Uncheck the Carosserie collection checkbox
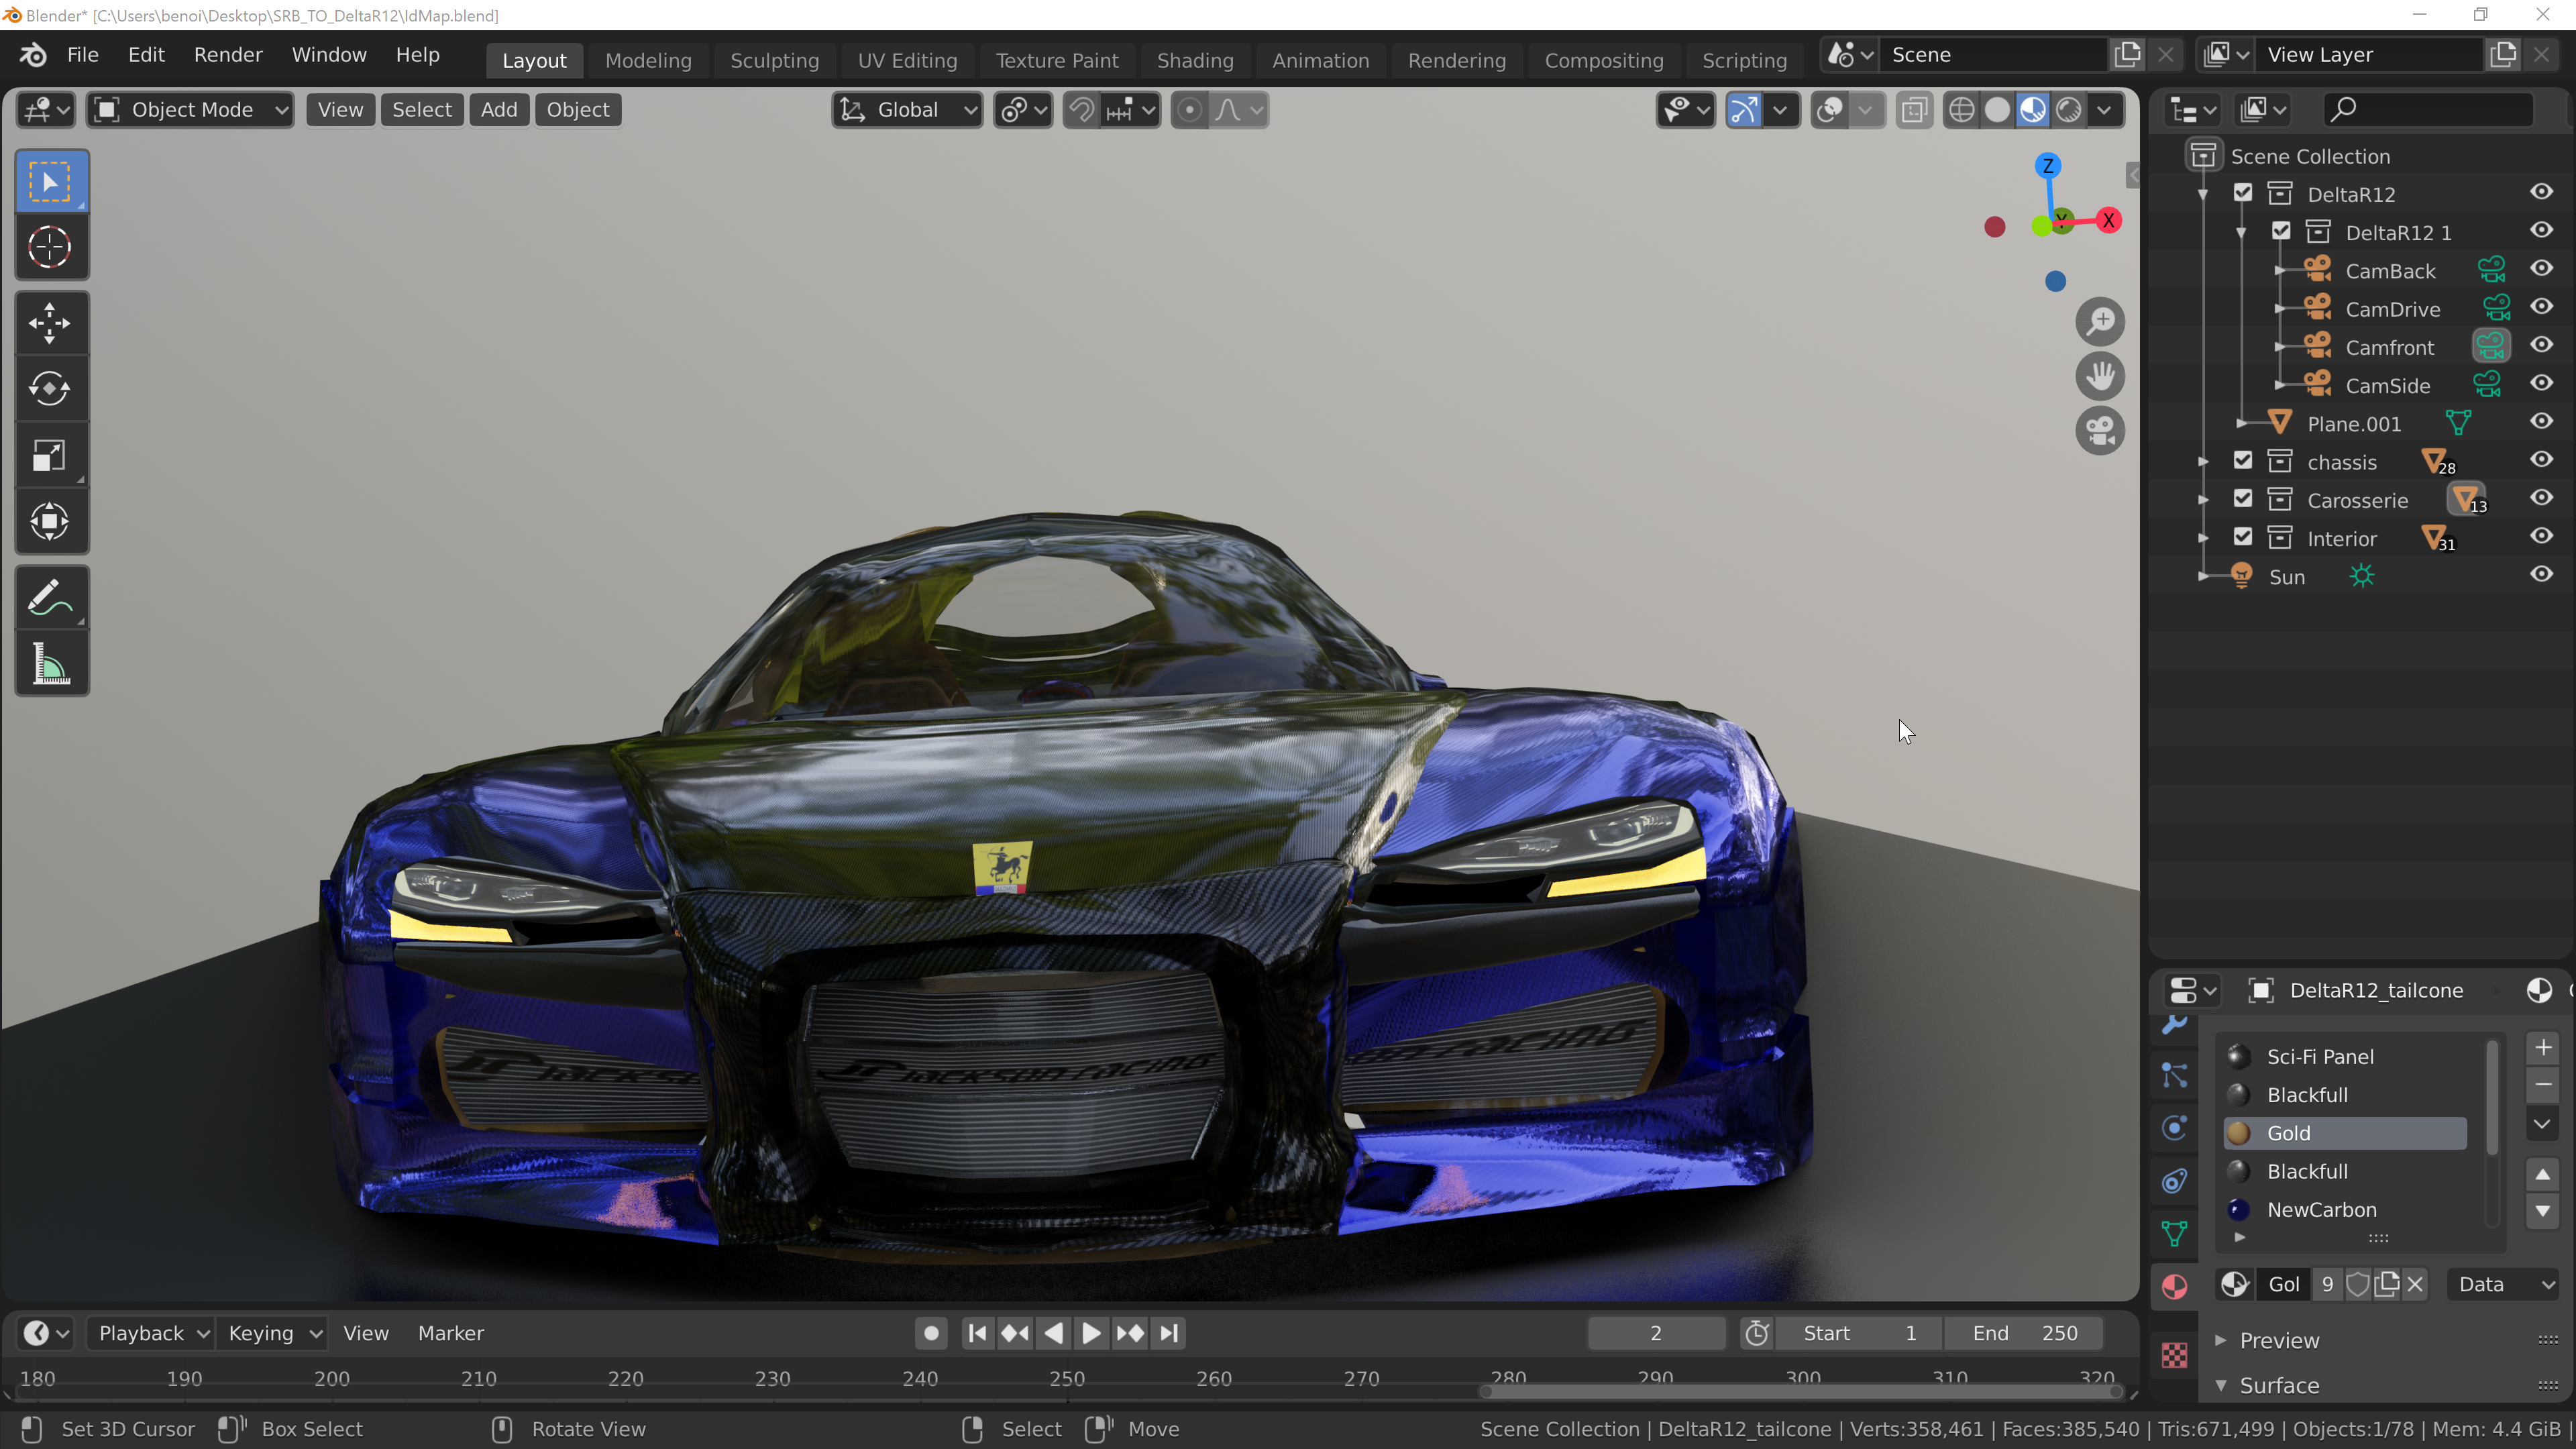 tap(2243, 499)
